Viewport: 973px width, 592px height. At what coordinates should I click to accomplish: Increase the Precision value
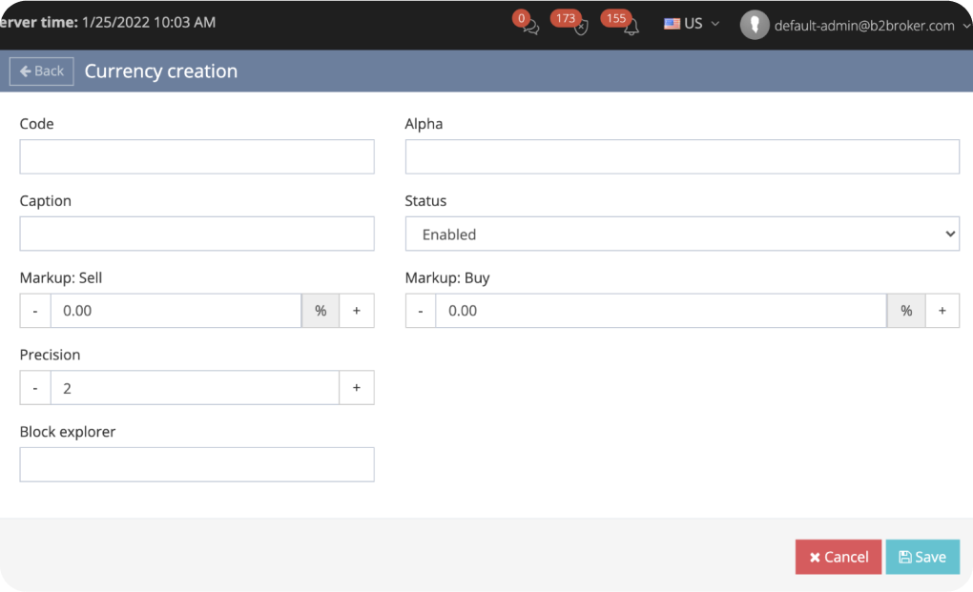coord(357,387)
